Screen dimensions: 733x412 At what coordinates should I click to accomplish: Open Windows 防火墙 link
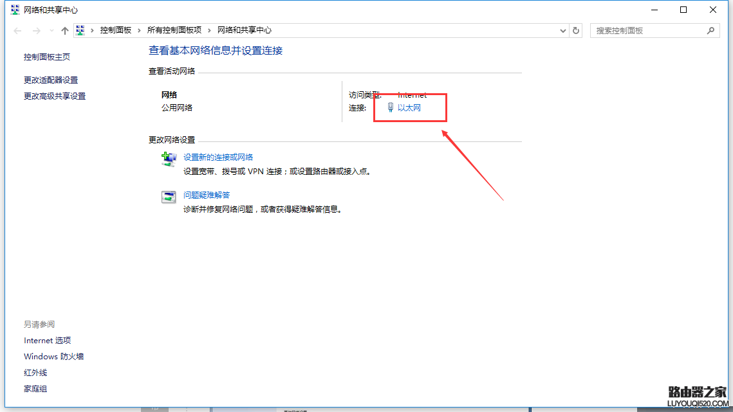tap(54, 357)
